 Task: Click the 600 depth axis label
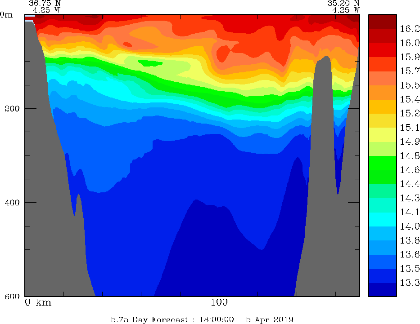pyautogui.click(x=12, y=296)
